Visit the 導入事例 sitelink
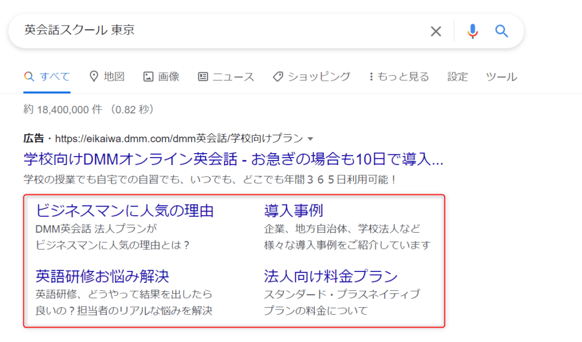The image size is (582, 342). 294,211
